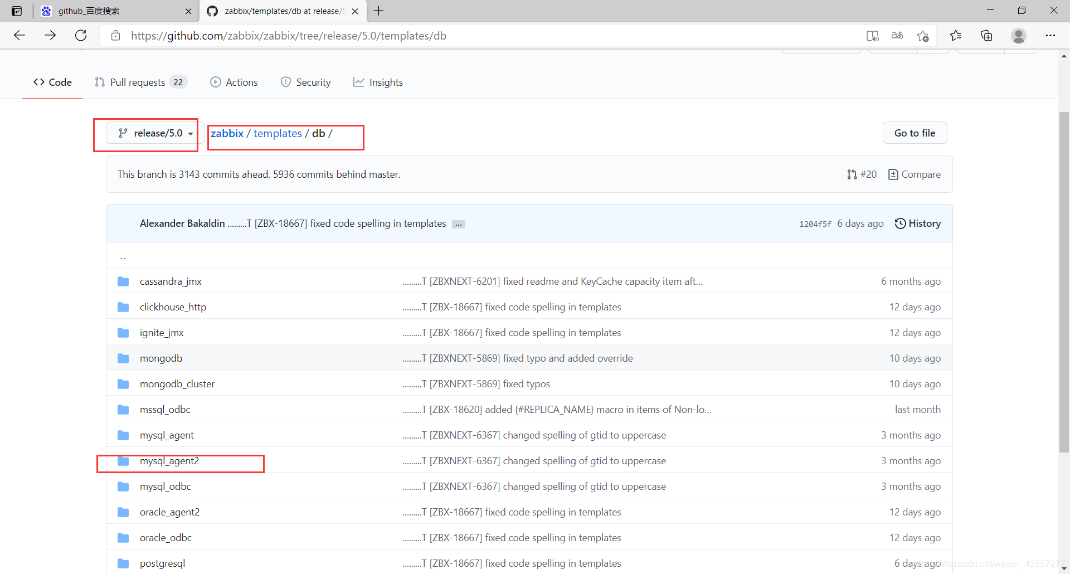Open the Collections icon
Image resolution: width=1070 pixels, height=574 pixels.
986,36
